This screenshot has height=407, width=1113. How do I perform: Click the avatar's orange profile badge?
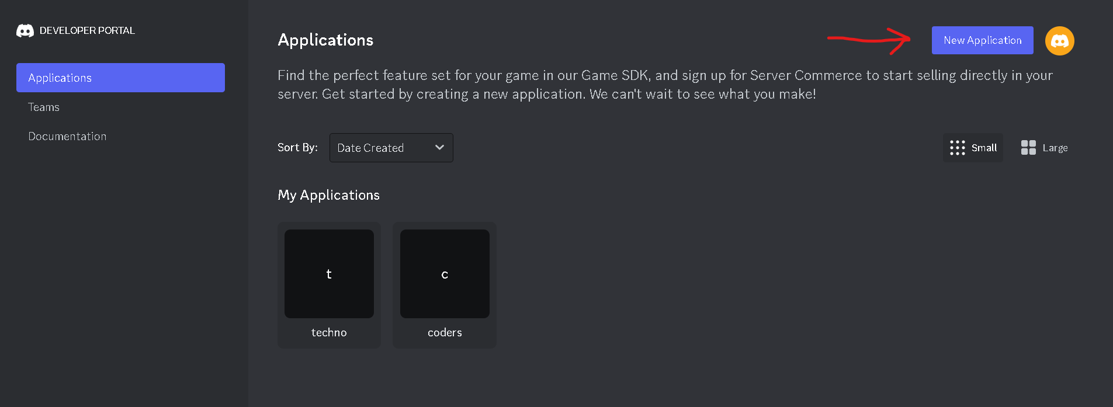click(1059, 40)
